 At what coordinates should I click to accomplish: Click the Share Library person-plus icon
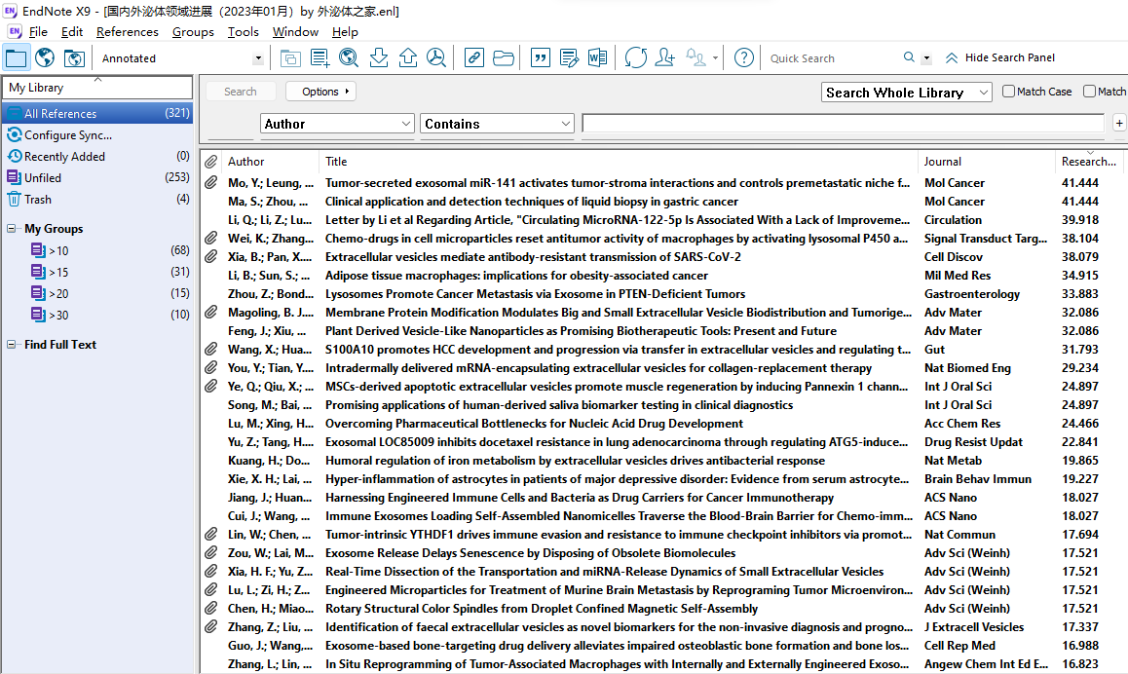(x=665, y=57)
